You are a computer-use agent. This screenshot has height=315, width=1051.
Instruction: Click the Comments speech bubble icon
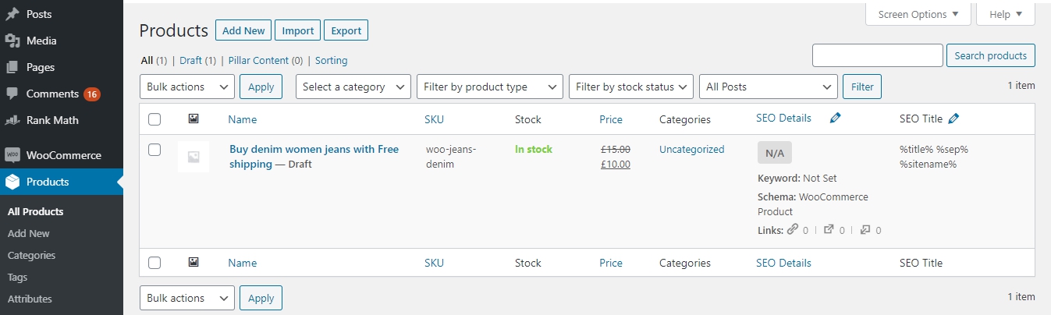(12, 94)
